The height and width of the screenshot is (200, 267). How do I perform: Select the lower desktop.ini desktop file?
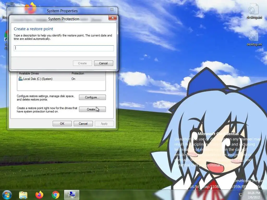pyautogui.click(x=254, y=38)
